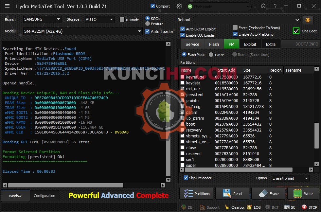
Task: Enable Force (Preloader To Brom) checkbox
Action: [235, 27]
